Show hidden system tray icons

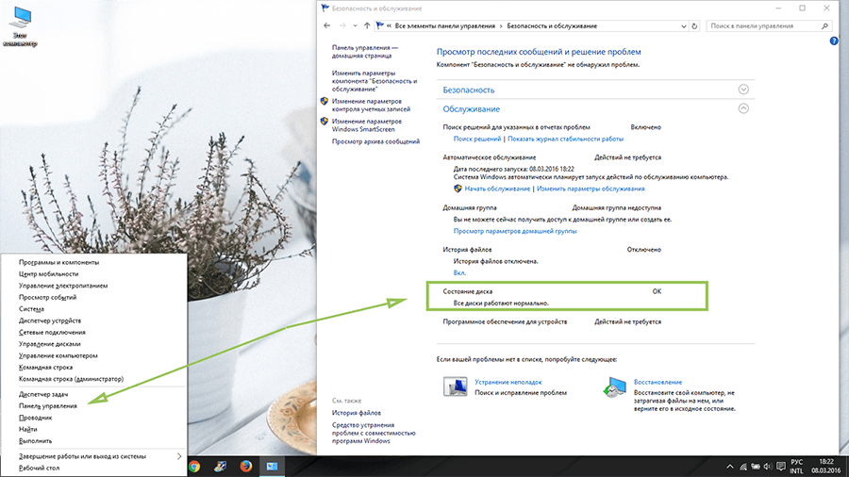point(730,467)
